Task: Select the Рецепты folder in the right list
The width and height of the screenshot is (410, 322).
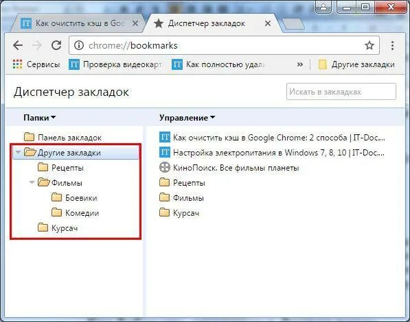Action: (182, 183)
